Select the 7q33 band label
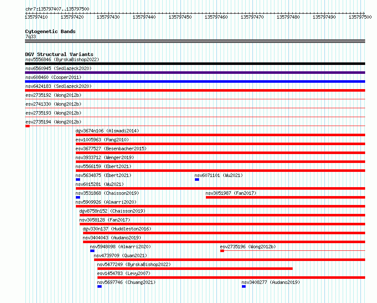The image size is (377, 303). tap(30, 36)
